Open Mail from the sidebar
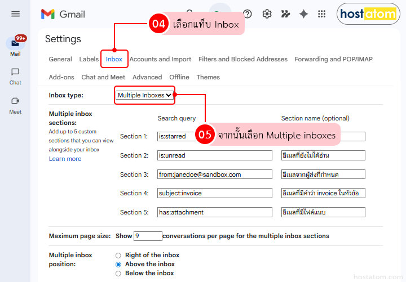Image resolution: width=406 pixels, height=282 pixels. (15, 47)
